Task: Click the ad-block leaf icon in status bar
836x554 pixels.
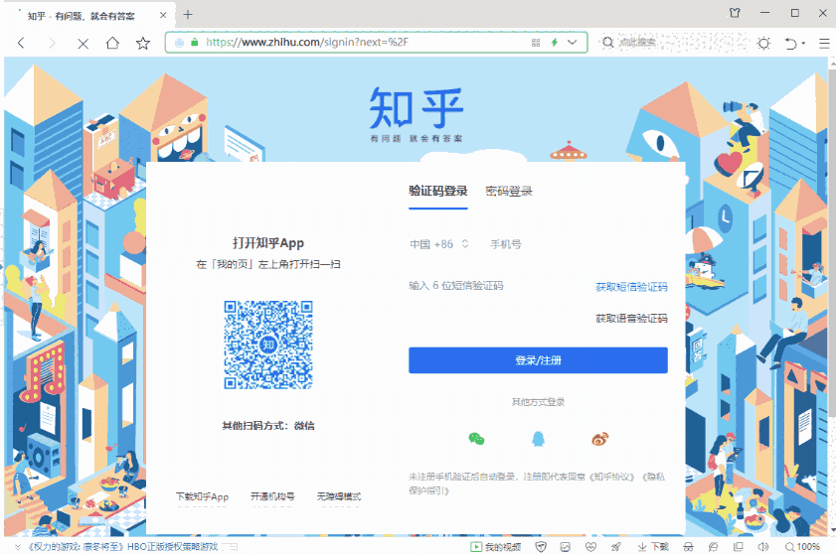Action: click(x=713, y=546)
